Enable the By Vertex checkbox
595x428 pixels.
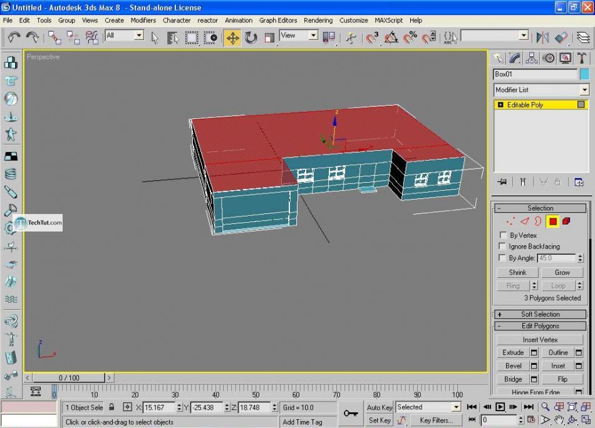click(502, 235)
